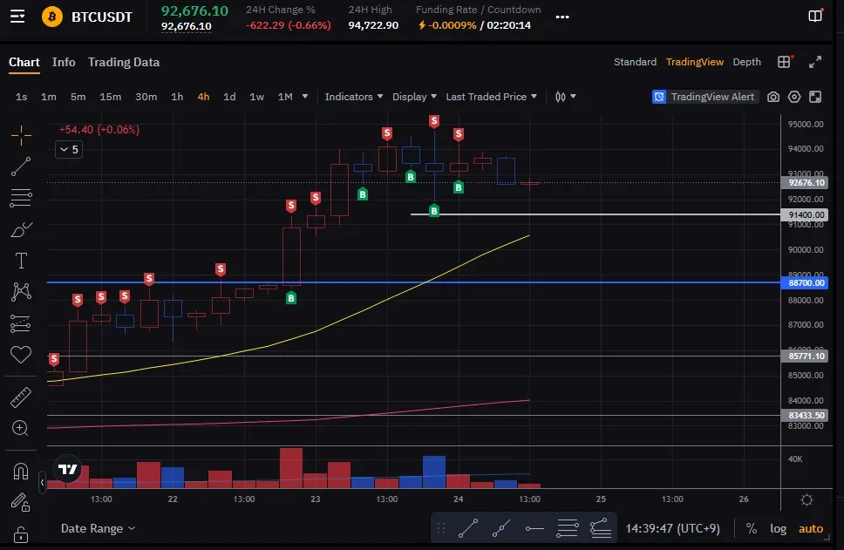Select the text annotation tool
Screen dimensions: 844x550
[21, 261]
